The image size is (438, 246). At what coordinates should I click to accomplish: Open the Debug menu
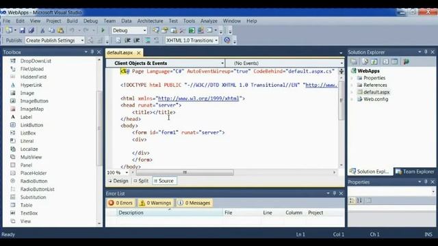coord(90,21)
